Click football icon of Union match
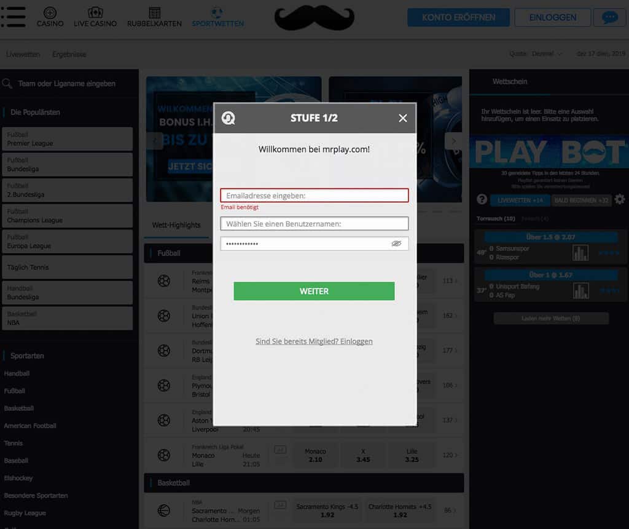Screen dimensions: 629x529 pyautogui.click(x=163, y=316)
